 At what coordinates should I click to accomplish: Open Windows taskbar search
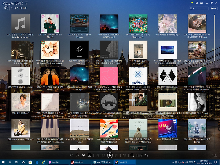pos(10,162)
